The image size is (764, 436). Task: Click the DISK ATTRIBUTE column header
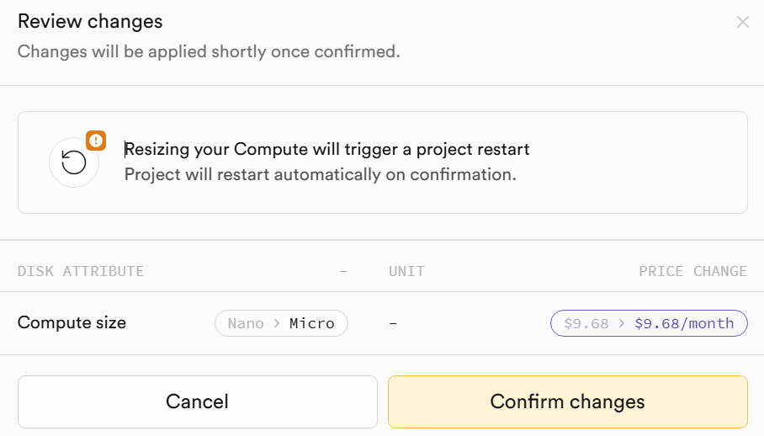81,271
